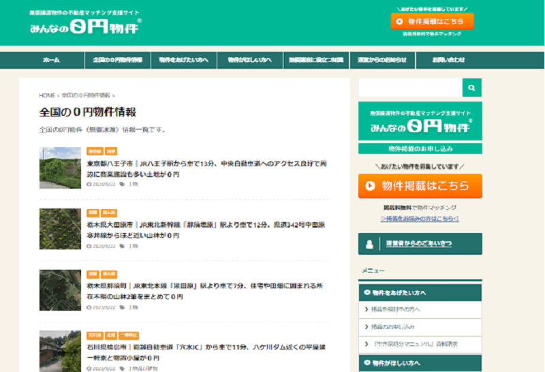
Task: Click the orange tag on the Hachioji listing
Action: (93, 151)
